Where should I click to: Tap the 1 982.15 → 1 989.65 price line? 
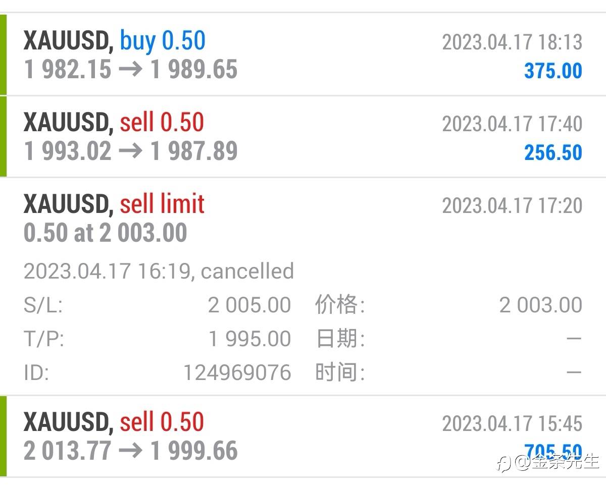(x=130, y=69)
